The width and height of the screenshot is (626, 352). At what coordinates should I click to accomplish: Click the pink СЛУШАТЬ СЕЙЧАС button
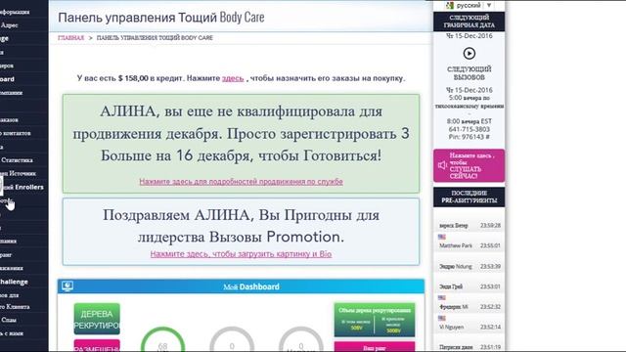coord(469,165)
